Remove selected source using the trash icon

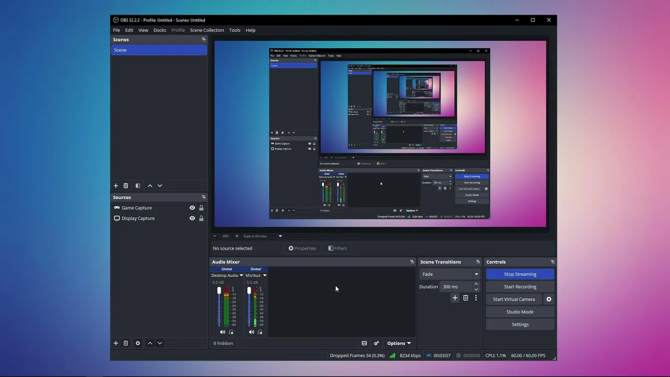click(126, 343)
